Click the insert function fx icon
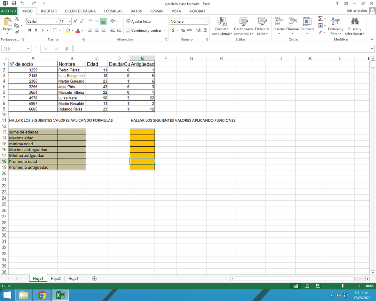This screenshot has height=301, width=376. 67,49
